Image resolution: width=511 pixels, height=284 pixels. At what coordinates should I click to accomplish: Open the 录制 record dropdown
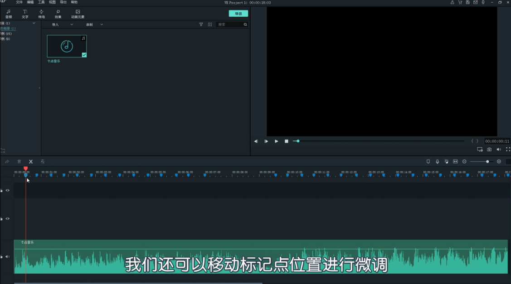(93, 24)
